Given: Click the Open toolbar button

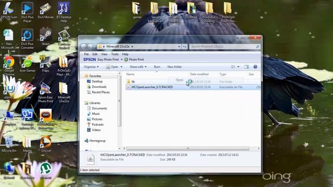Looking at the screenshot, I should (x=112, y=67).
